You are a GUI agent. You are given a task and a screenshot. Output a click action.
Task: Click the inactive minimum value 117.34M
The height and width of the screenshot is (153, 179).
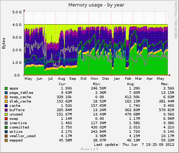(x=98, y=123)
